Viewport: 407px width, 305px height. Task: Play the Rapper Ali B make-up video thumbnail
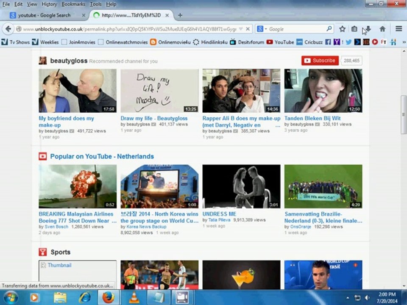coord(241,91)
